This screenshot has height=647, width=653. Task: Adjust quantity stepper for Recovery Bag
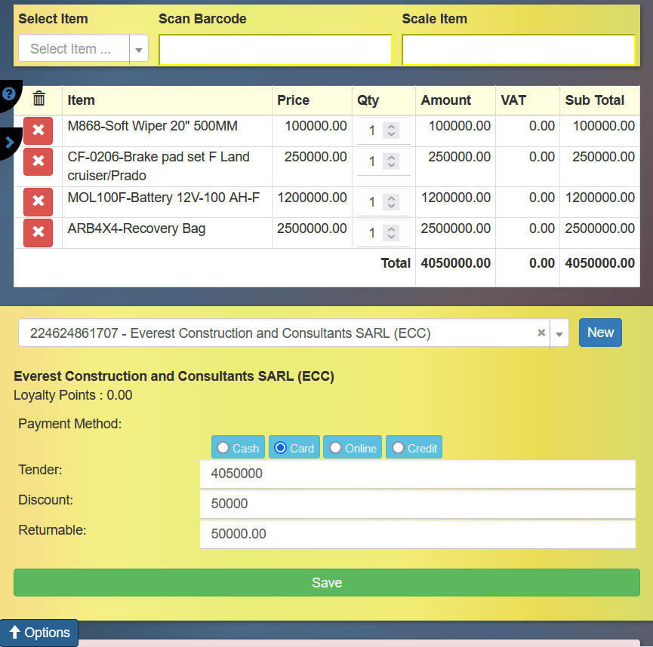tap(391, 233)
